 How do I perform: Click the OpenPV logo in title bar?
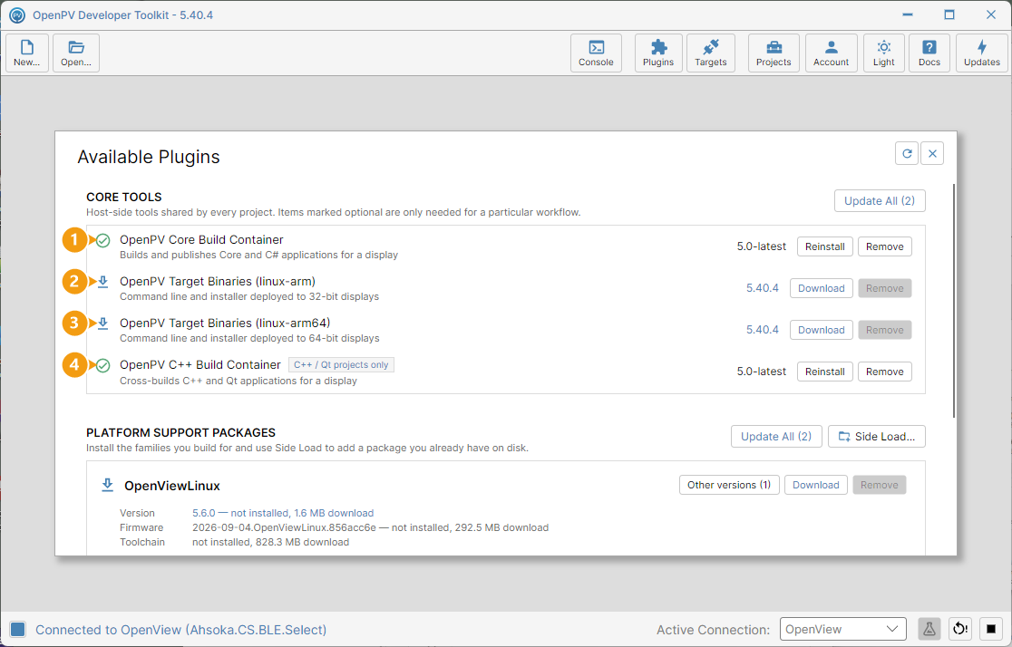pos(17,14)
